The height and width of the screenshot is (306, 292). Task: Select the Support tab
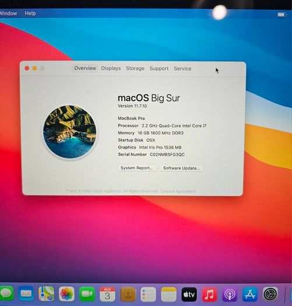(x=159, y=69)
